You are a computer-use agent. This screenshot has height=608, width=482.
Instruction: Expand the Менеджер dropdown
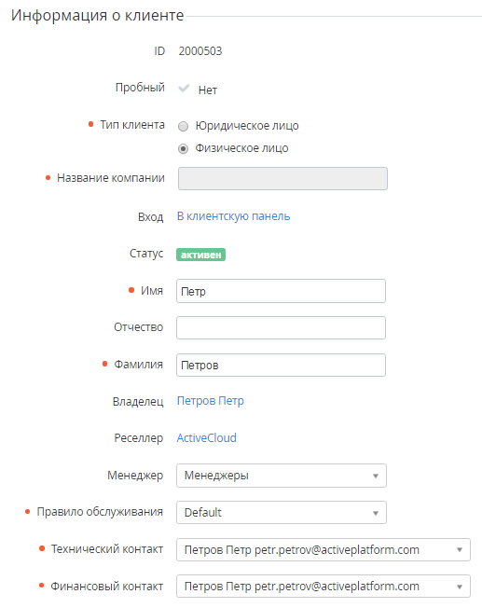tap(282, 476)
